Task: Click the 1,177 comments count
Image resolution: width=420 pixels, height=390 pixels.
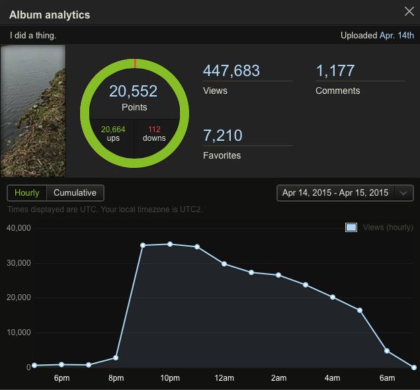Action: 335,71
